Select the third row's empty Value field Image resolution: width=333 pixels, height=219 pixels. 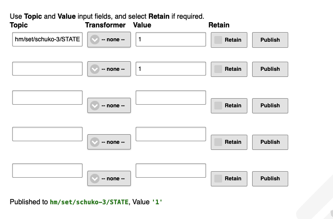[x=170, y=98]
